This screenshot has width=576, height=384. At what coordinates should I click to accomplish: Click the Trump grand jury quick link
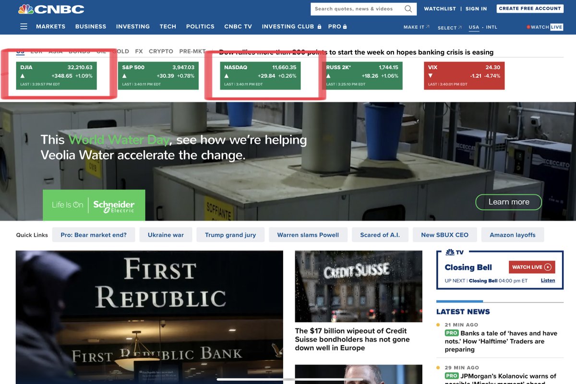pyautogui.click(x=230, y=235)
